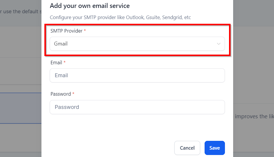Open the SMTP Provider dropdown

tap(137, 44)
